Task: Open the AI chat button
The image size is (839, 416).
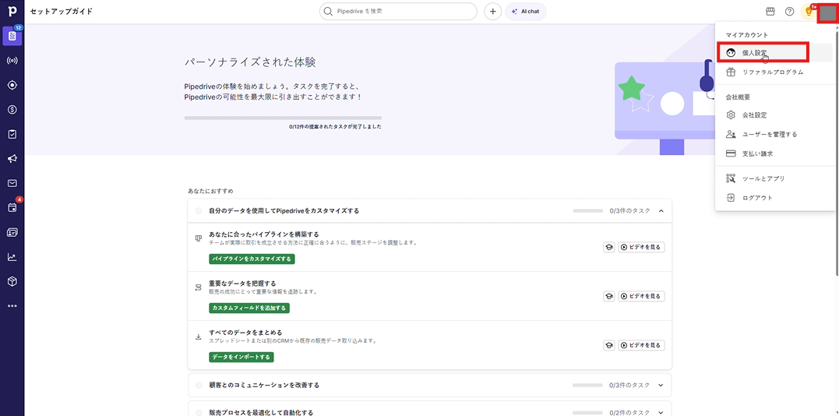Action: click(x=525, y=11)
